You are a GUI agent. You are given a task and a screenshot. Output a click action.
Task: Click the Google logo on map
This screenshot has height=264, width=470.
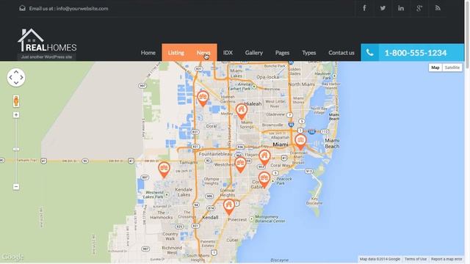[12, 257]
